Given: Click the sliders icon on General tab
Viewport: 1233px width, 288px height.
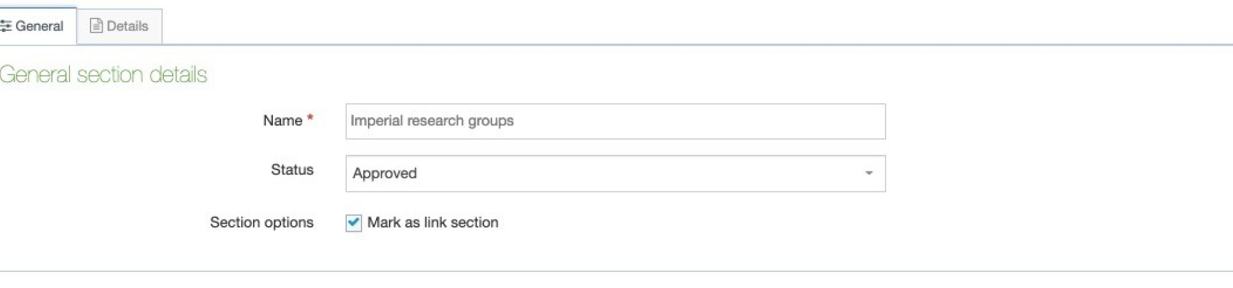Looking at the screenshot, I should tap(6, 26).
